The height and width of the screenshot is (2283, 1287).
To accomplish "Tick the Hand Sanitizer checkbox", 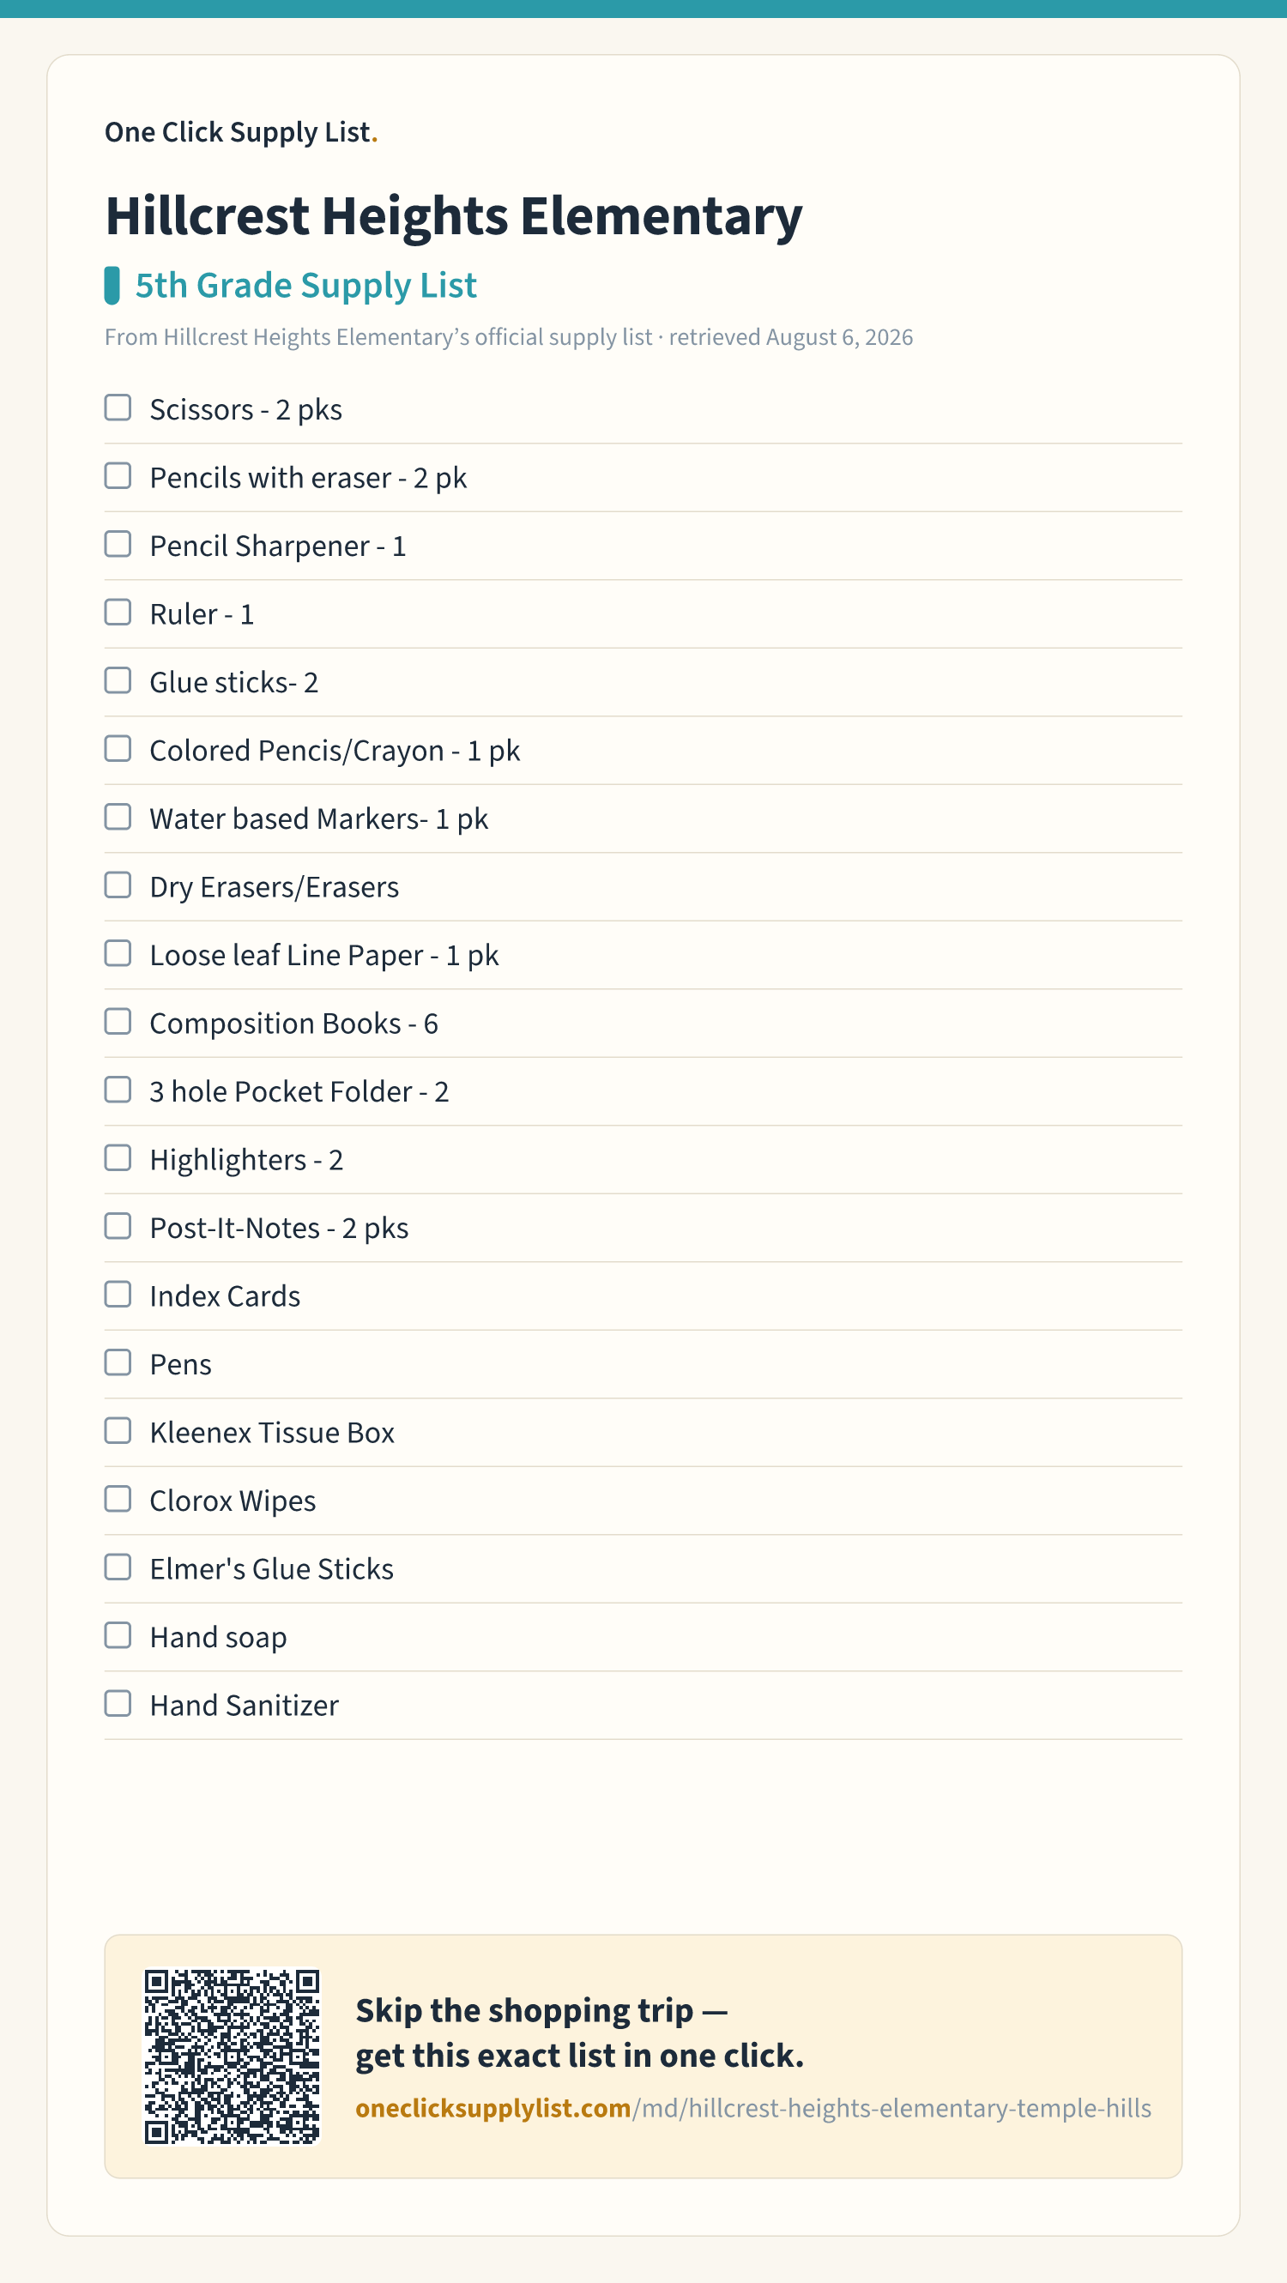I will [118, 1704].
